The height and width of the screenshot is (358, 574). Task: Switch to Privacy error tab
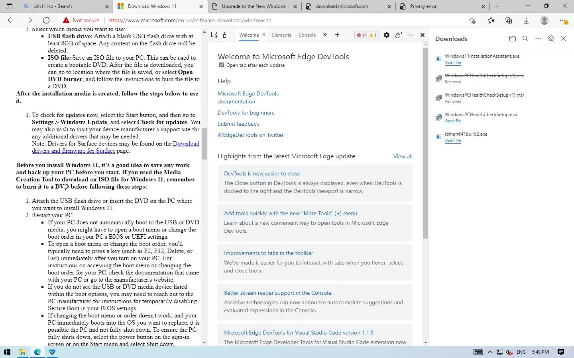click(442, 6)
